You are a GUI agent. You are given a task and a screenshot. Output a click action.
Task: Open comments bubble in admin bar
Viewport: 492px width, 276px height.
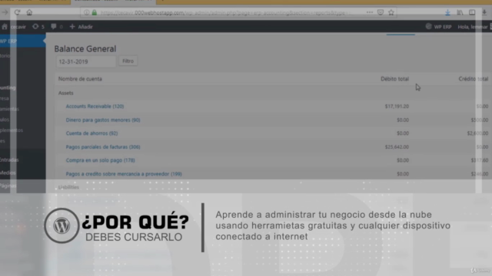pos(57,27)
